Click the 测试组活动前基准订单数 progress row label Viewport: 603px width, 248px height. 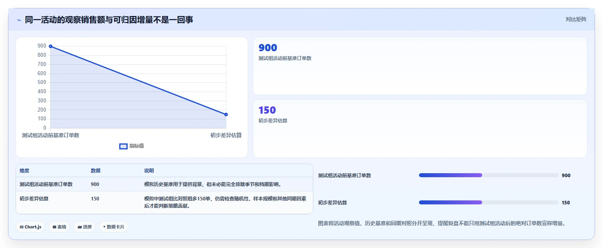point(345,176)
